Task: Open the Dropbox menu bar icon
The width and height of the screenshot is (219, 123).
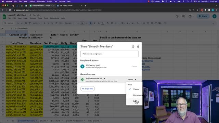Action: coord(153,1)
